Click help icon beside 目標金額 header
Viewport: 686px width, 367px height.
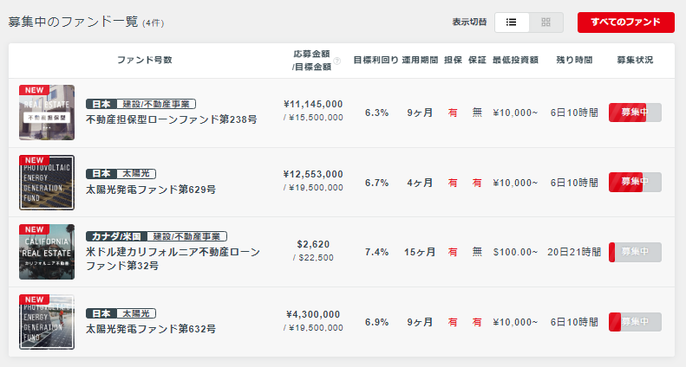[336, 61]
